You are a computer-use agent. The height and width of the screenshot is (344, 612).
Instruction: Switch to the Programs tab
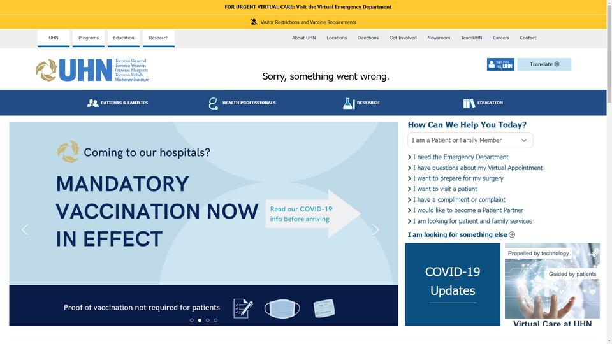(89, 38)
